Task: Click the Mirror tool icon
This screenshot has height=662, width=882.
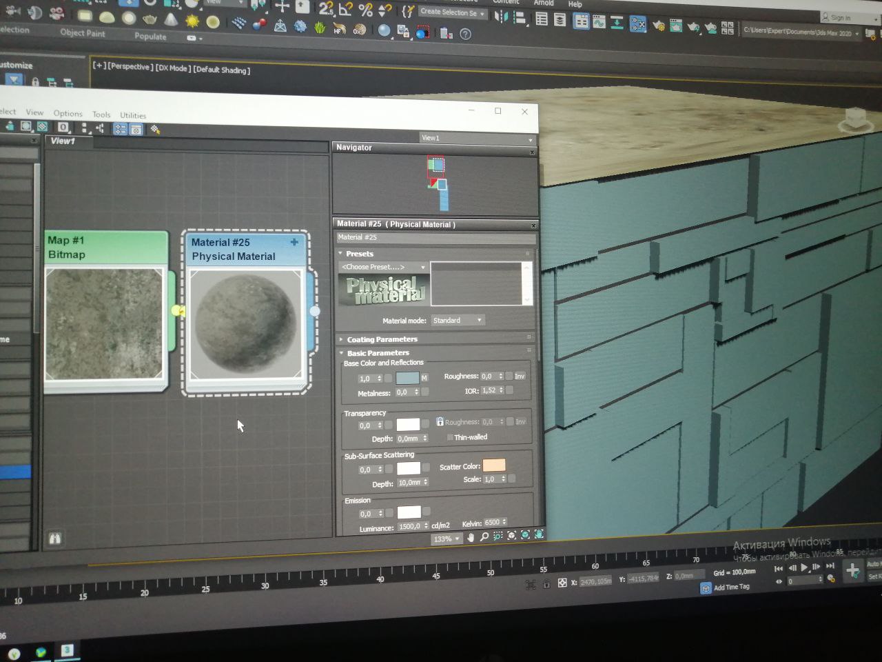Action: [501, 16]
